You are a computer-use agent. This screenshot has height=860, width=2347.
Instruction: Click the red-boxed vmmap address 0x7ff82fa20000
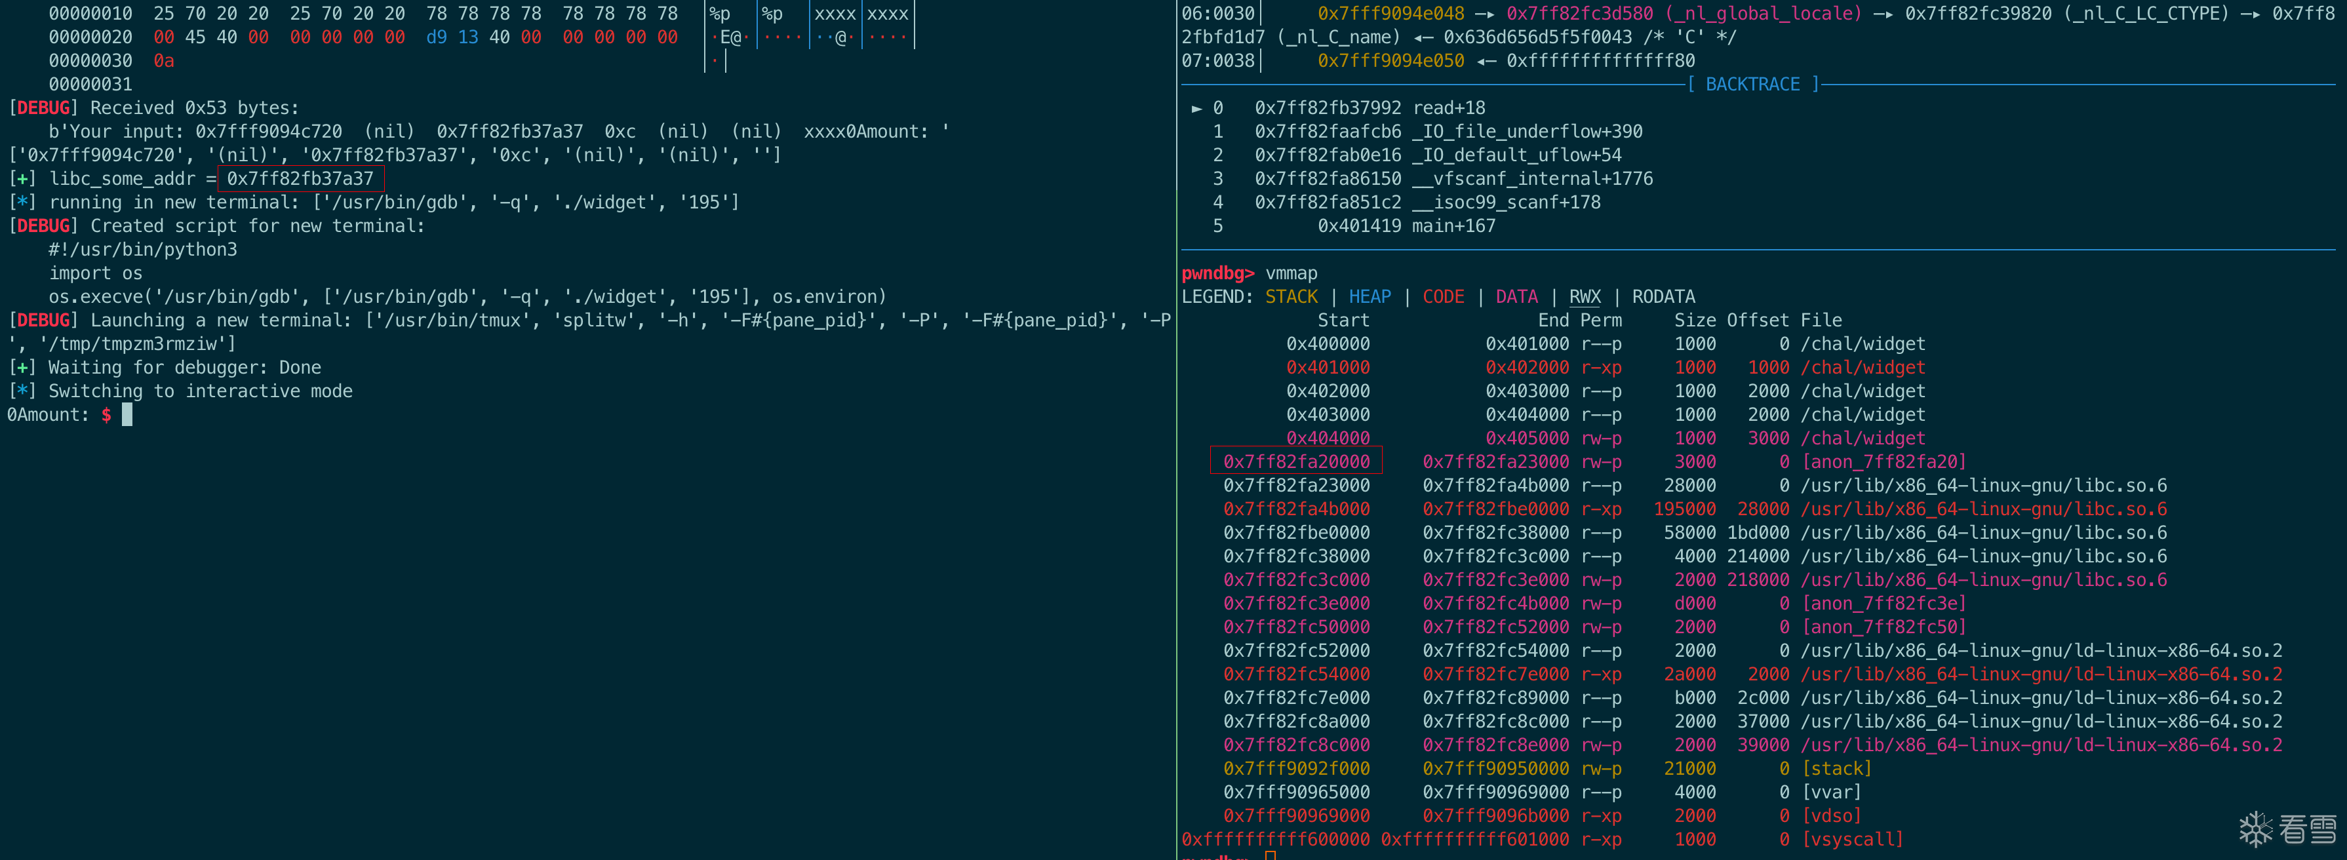tap(1295, 462)
